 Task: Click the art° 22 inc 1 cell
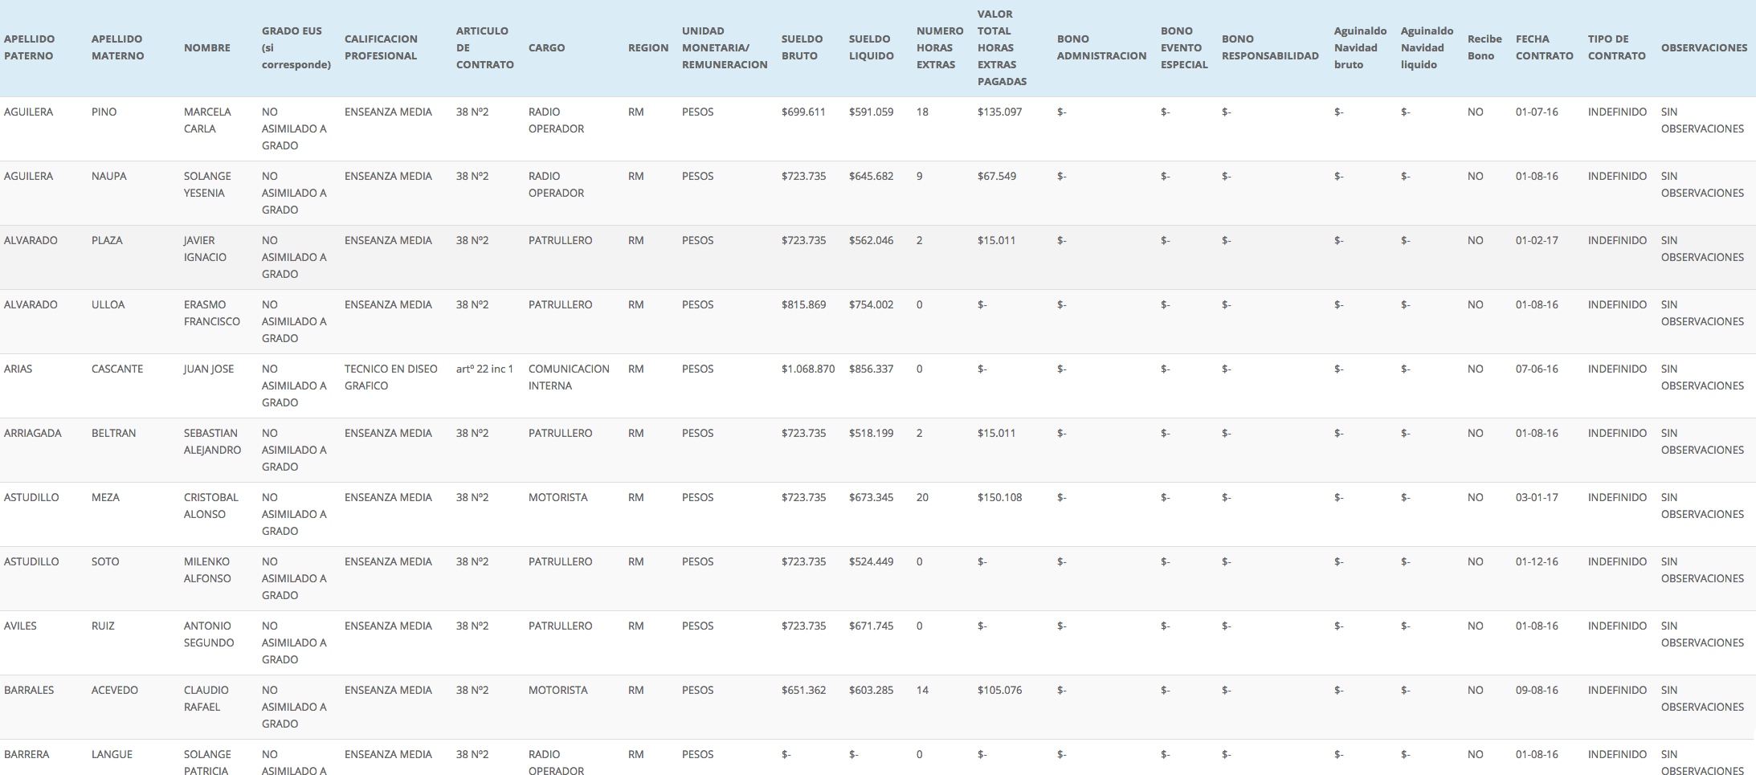point(484,369)
